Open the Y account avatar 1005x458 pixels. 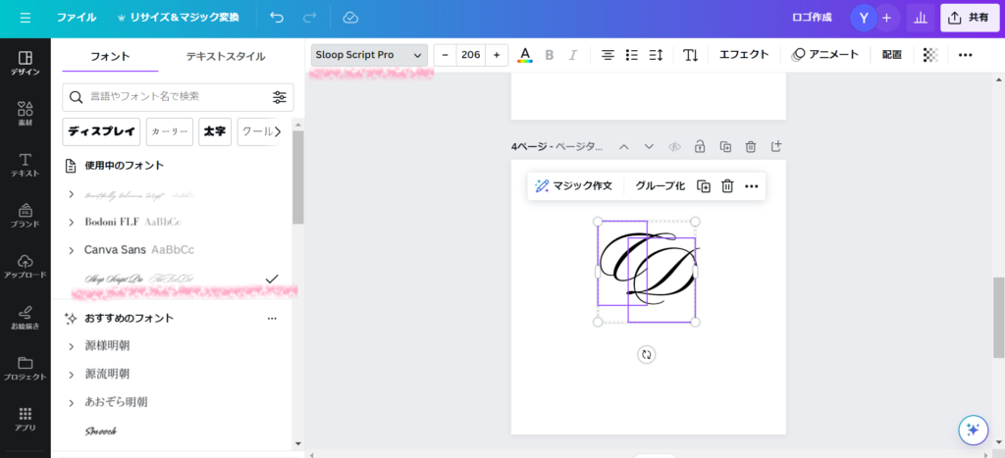click(864, 18)
